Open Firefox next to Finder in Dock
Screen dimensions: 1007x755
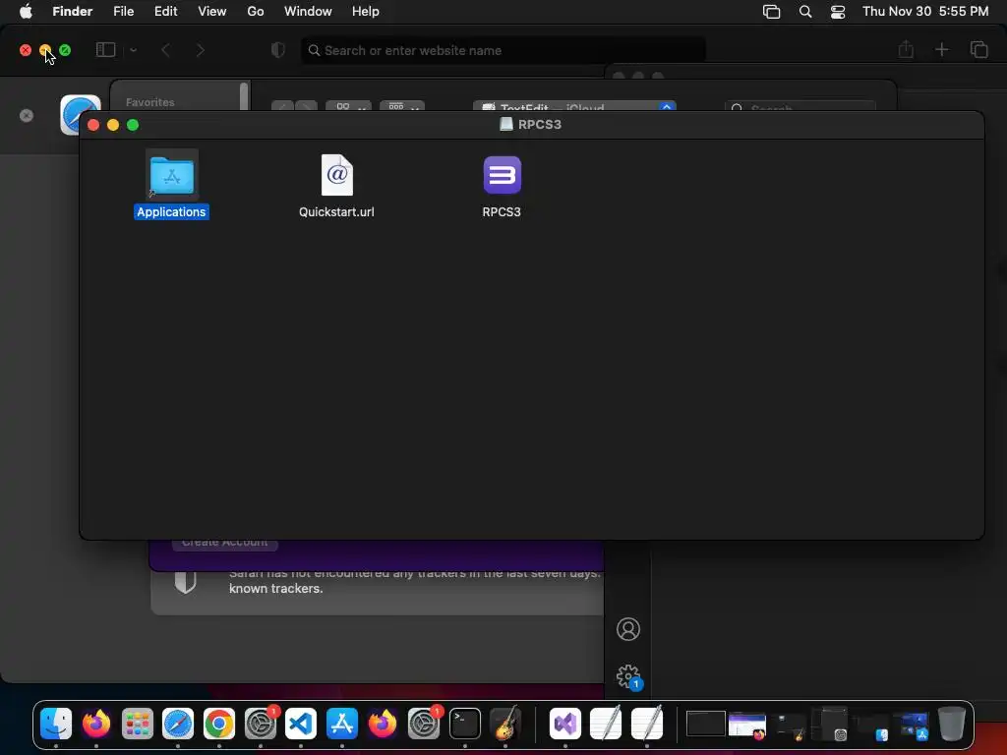click(96, 724)
